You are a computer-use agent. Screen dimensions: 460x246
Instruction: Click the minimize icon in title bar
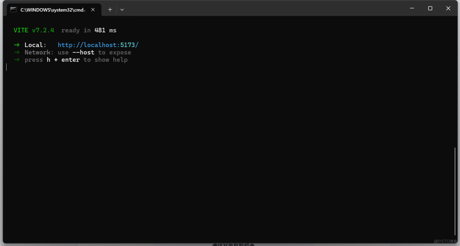[x=412, y=8]
